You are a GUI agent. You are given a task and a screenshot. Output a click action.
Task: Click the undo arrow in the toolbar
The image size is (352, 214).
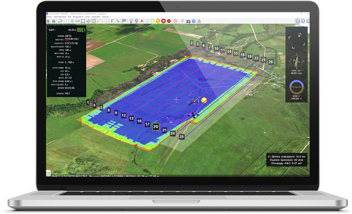(60, 21)
